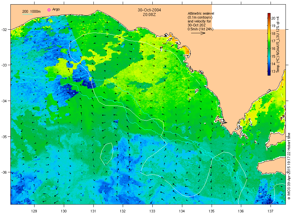
Task: Click the longitude axis label '137'
Action: tap(271, 211)
